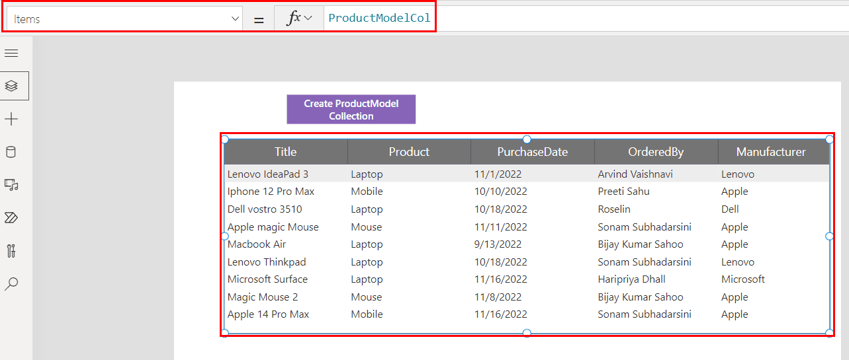Click the Search magnifier icon
Viewport: 849px width, 360px height.
(x=11, y=284)
